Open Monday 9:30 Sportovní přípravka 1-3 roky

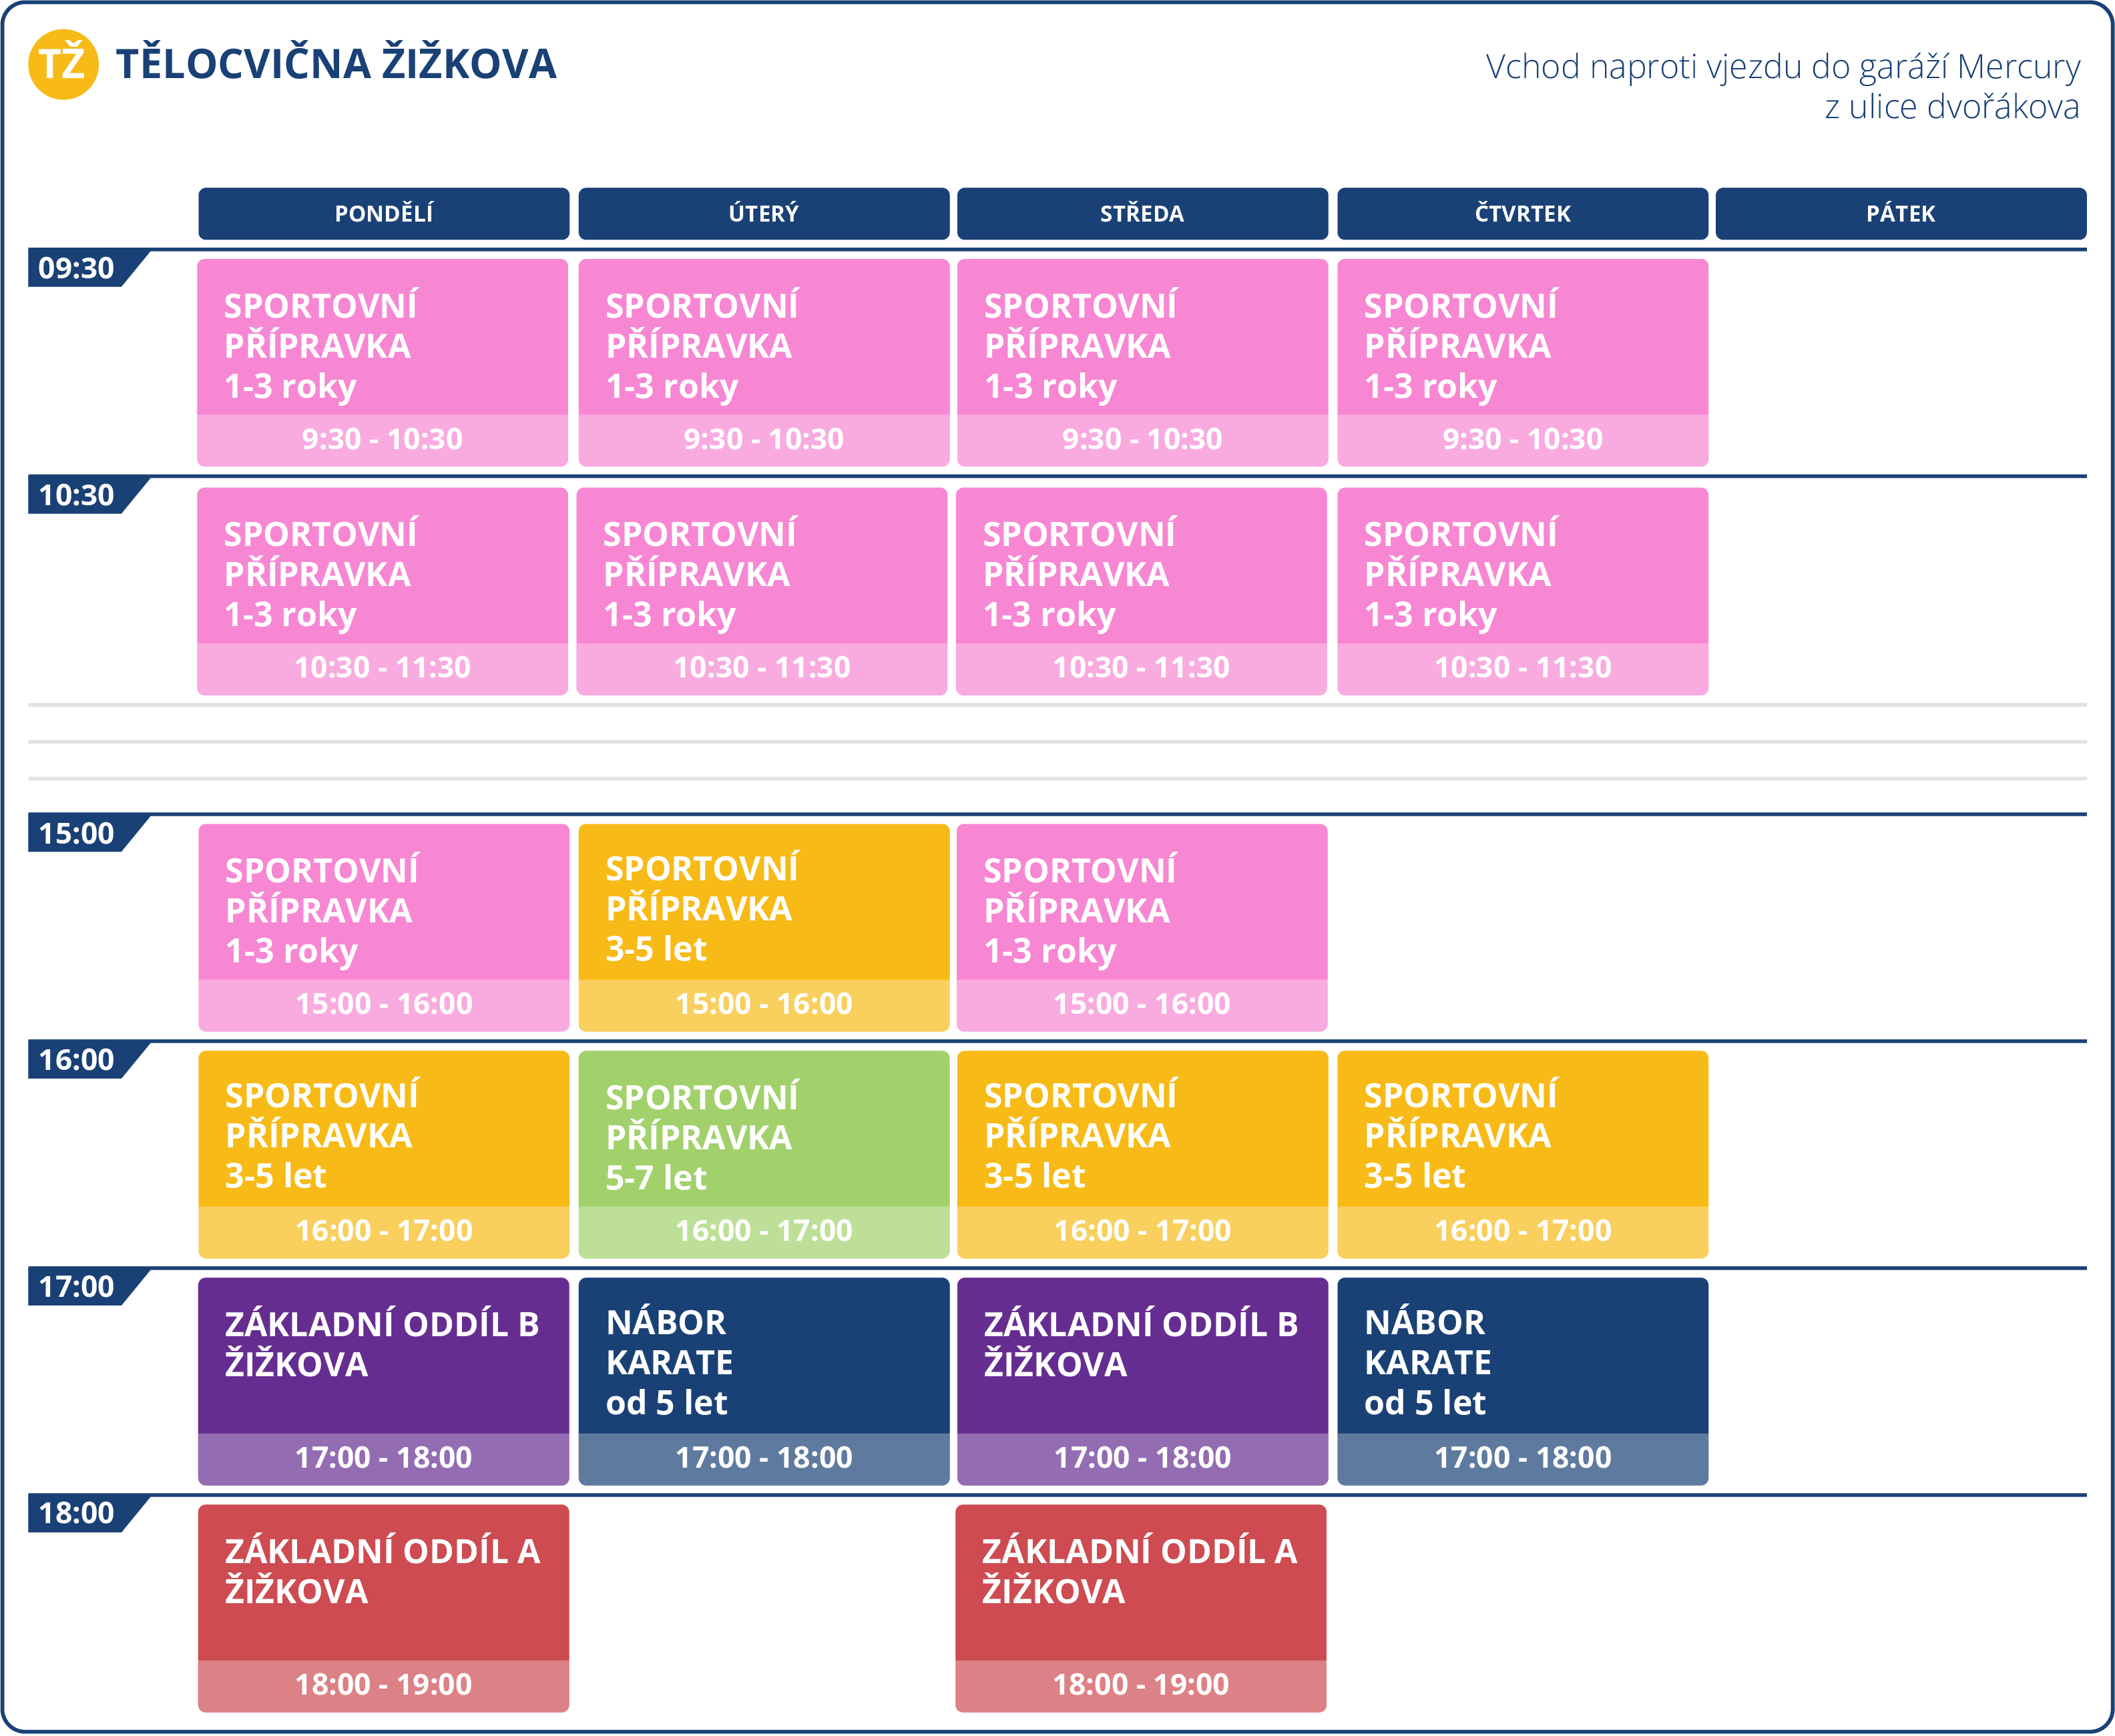(x=382, y=345)
